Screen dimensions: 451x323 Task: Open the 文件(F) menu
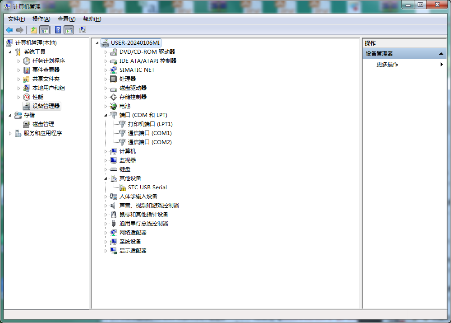point(16,19)
